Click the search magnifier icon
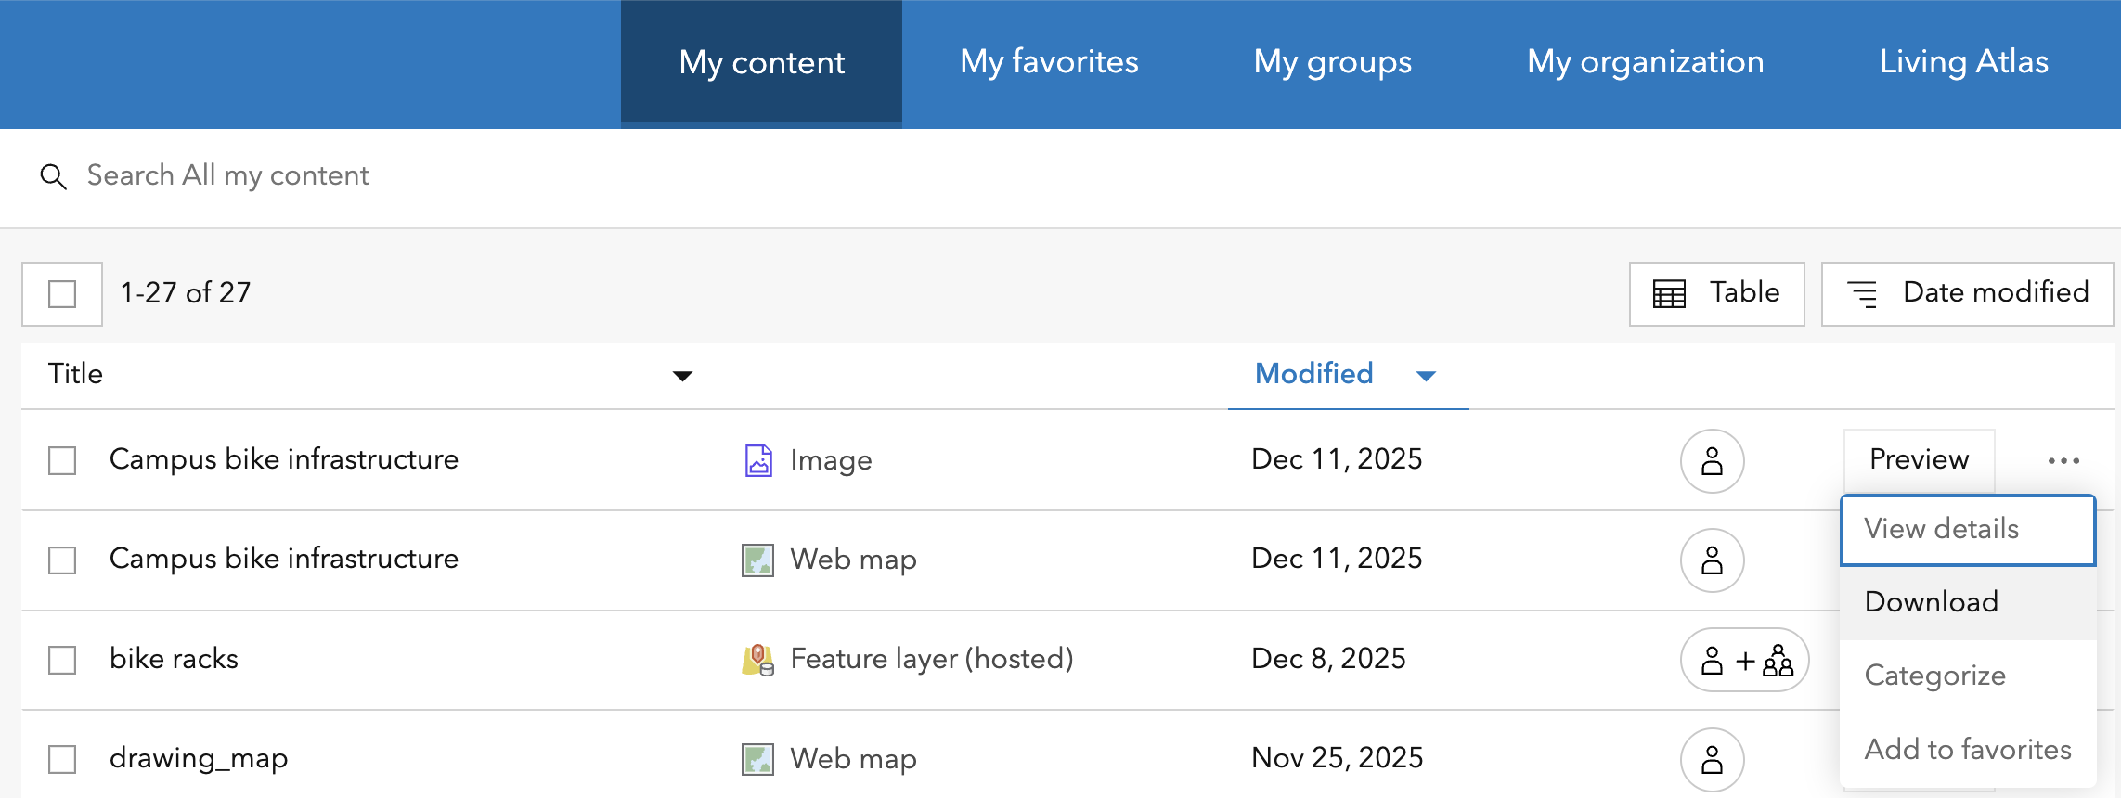The width and height of the screenshot is (2121, 798). click(53, 176)
